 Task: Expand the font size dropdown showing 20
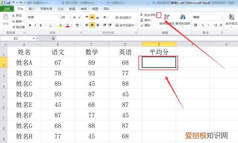[70, 17]
